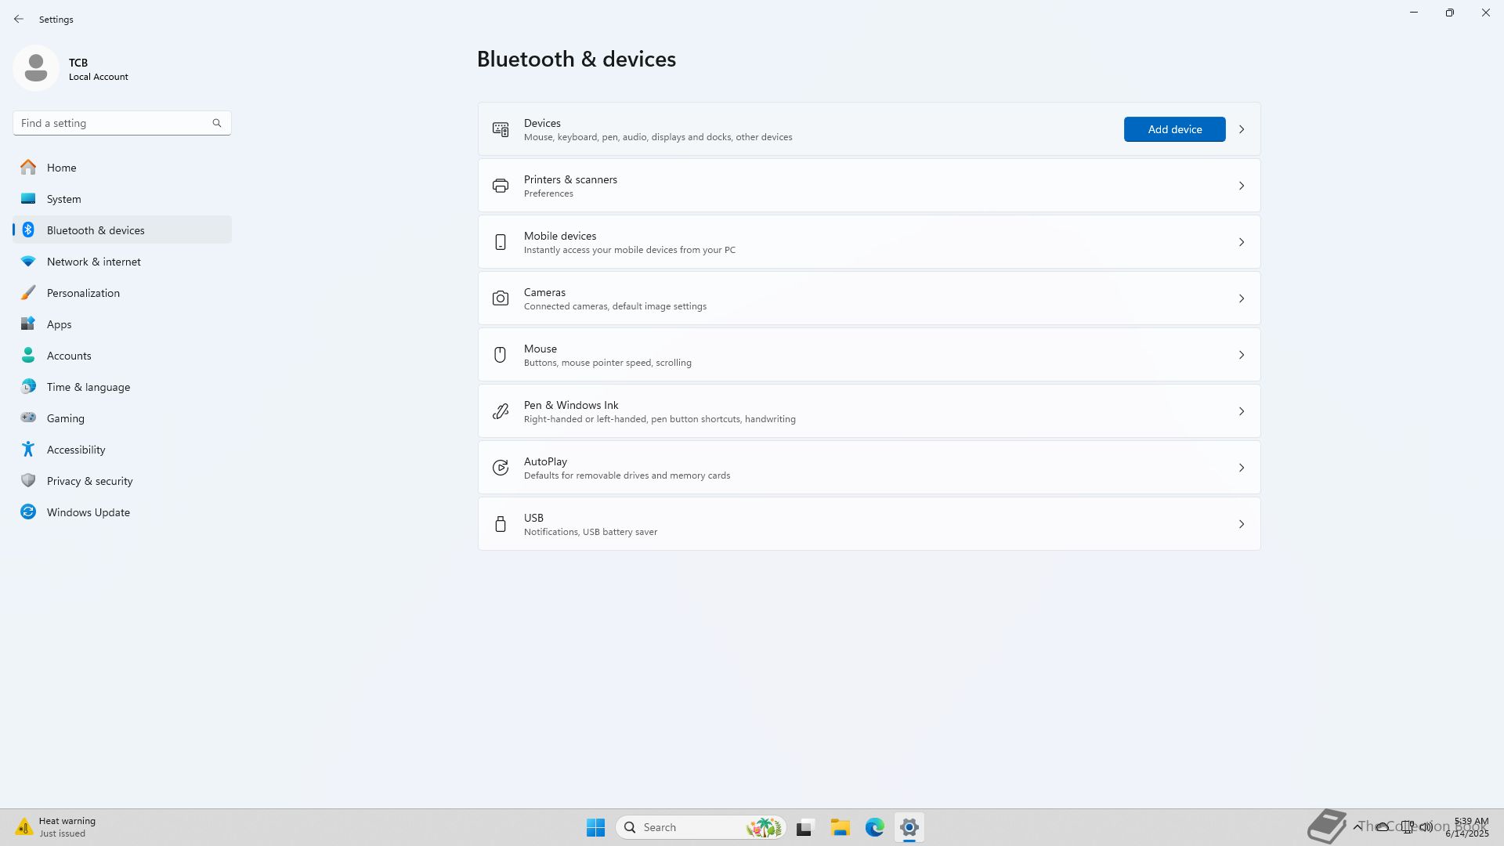The width and height of the screenshot is (1504, 846).
Task: Click the back arrow in Settings
Action: pos(19,19)
